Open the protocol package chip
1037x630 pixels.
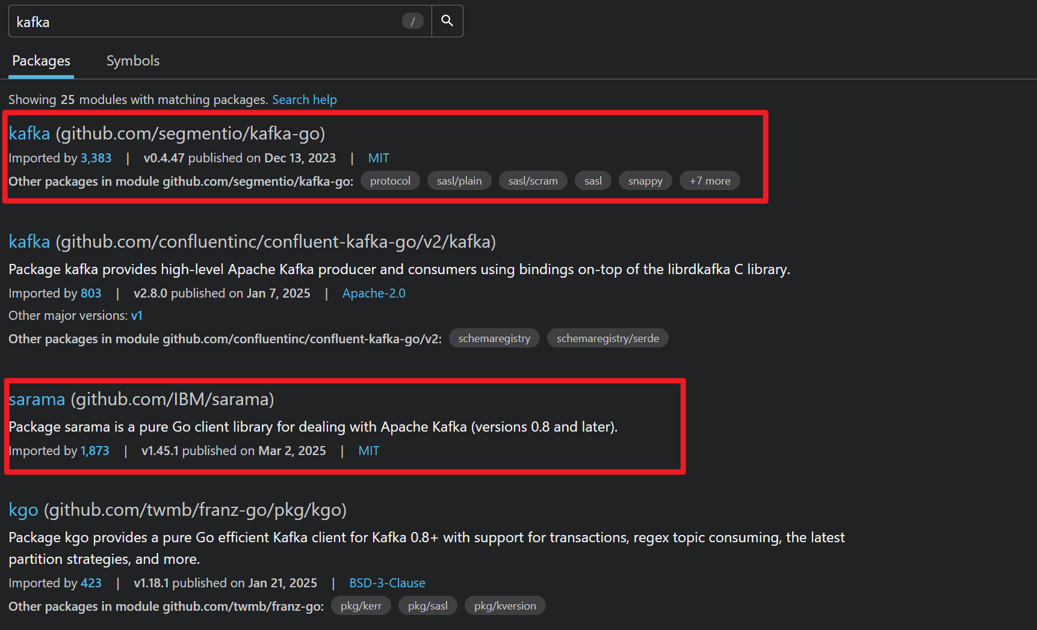390,181
